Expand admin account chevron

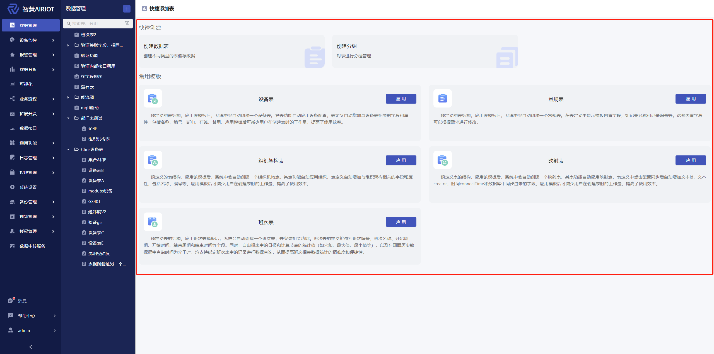point(55,331)
